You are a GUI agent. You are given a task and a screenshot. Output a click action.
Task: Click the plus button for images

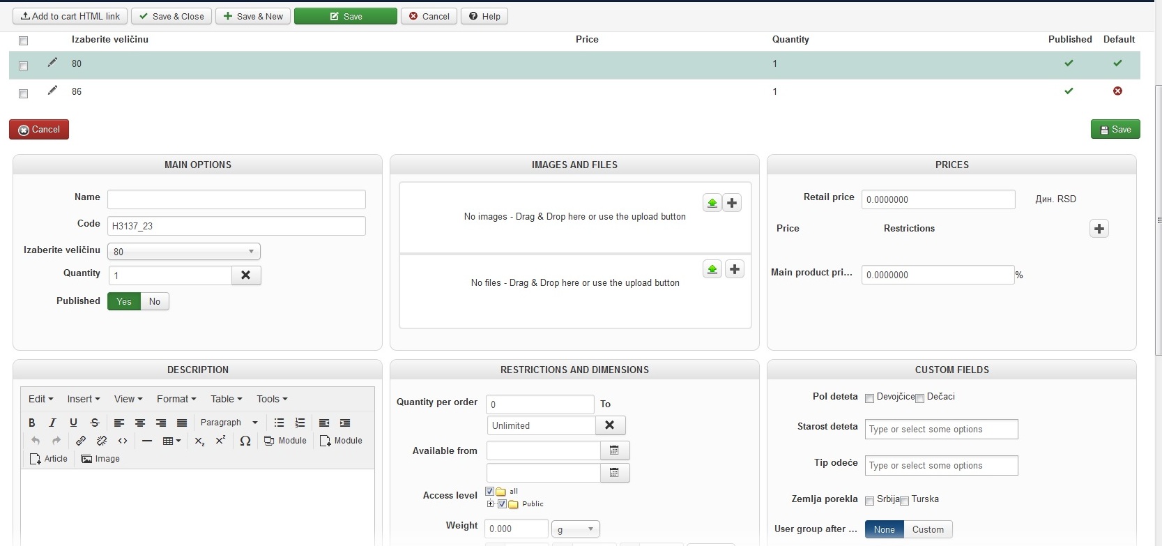(732, 203)
